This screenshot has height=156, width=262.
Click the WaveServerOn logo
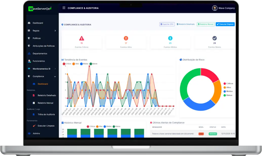(40, 9)
